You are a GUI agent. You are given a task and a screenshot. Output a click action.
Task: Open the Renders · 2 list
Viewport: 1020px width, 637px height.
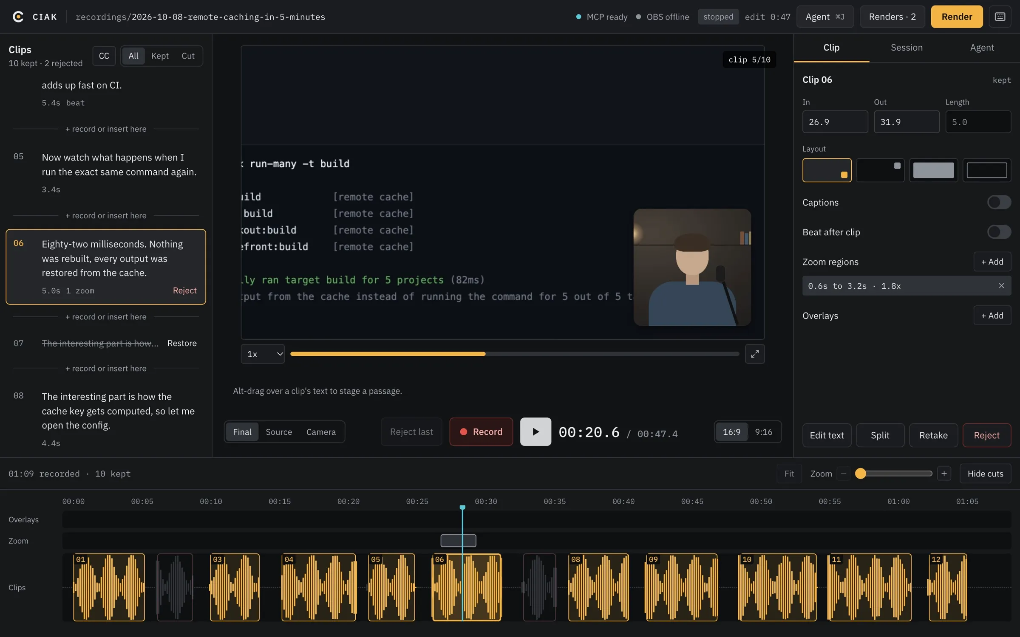(892, 17)
